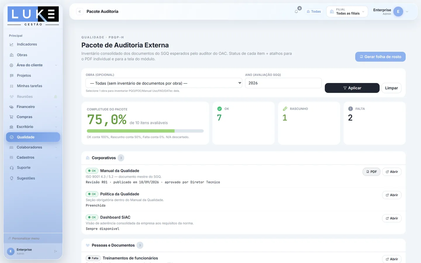Open Indicadores in the sidebar
The width and height of the screenshot is (421, 263).
pos(33,44)
